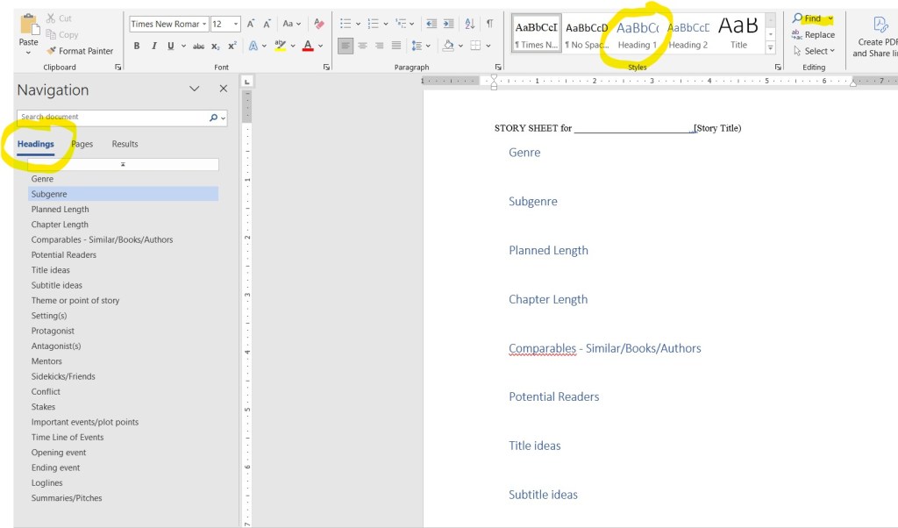Open the font name dropdown
This screenshot has height=528, width=898.
204,25
